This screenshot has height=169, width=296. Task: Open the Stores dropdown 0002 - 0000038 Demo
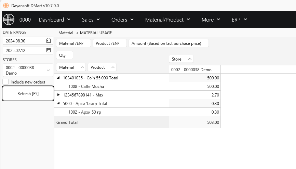[28, 70]
